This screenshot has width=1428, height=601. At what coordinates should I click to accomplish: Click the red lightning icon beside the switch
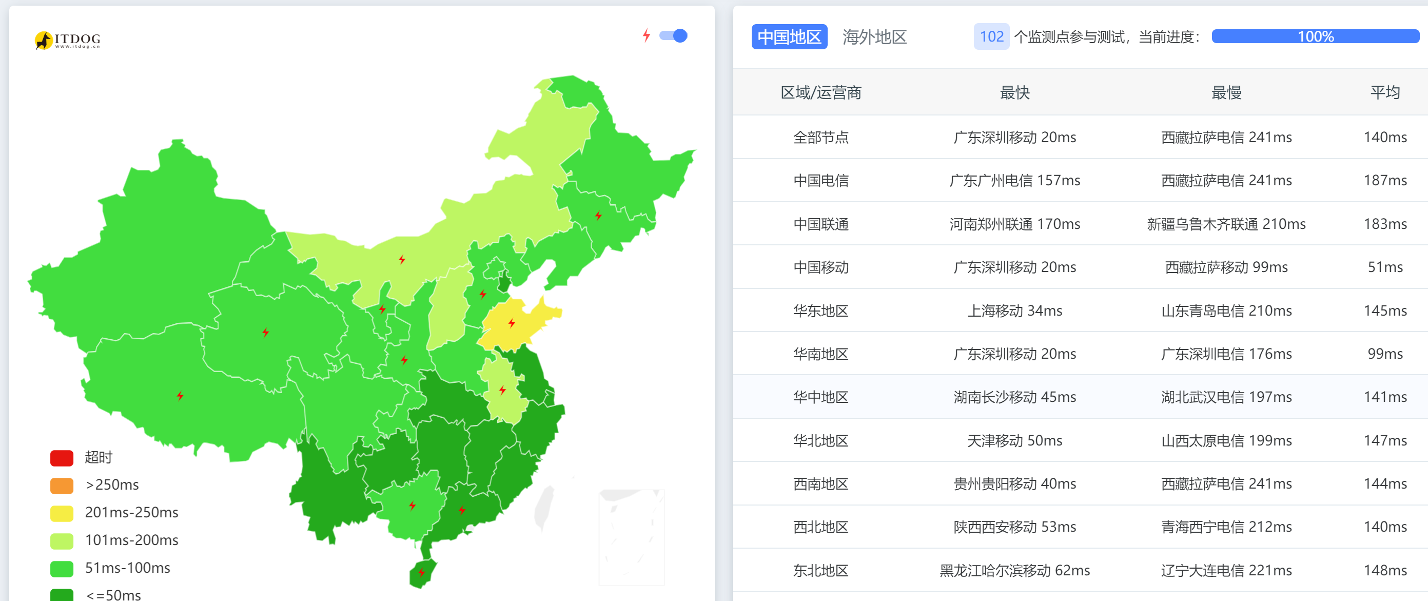[x=646, y=35]
